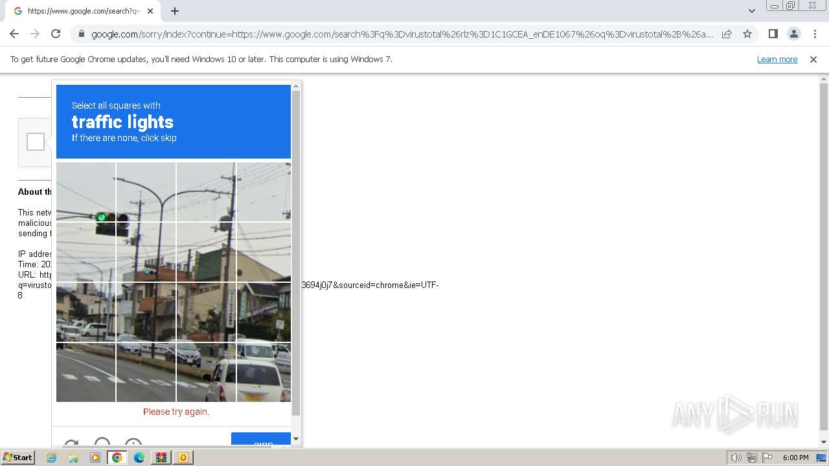Image resolution: width=829 pixels, height=466 pixels.
Task: Open Windows Explorer from taskbar
Action: pyautogui.click(x=73, y=458)
